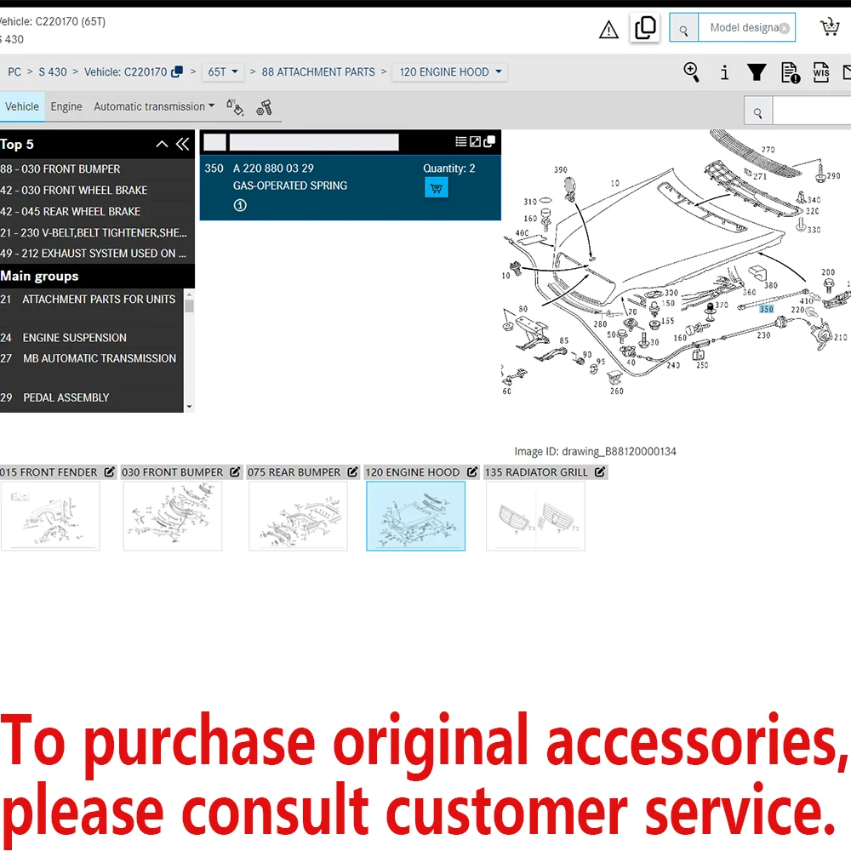Go to PC in the breadcrumb
The height and width of the screenshot is (851, 851).
coord(14,72)
